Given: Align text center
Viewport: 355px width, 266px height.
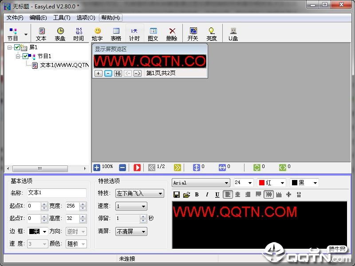Looking at the screenshot, I should click(x=238, y=195).
